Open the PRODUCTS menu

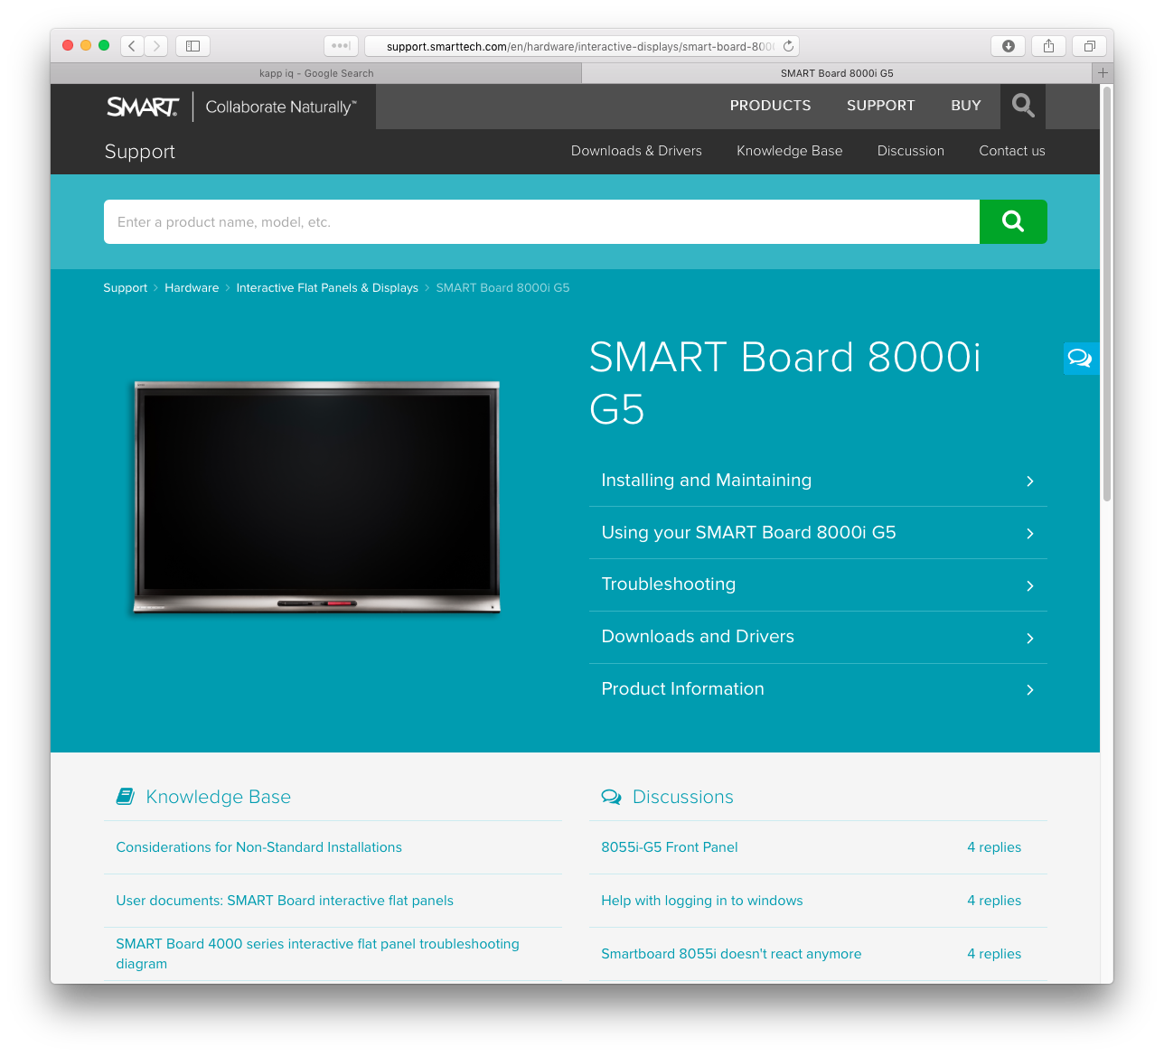tap(770, 106)
